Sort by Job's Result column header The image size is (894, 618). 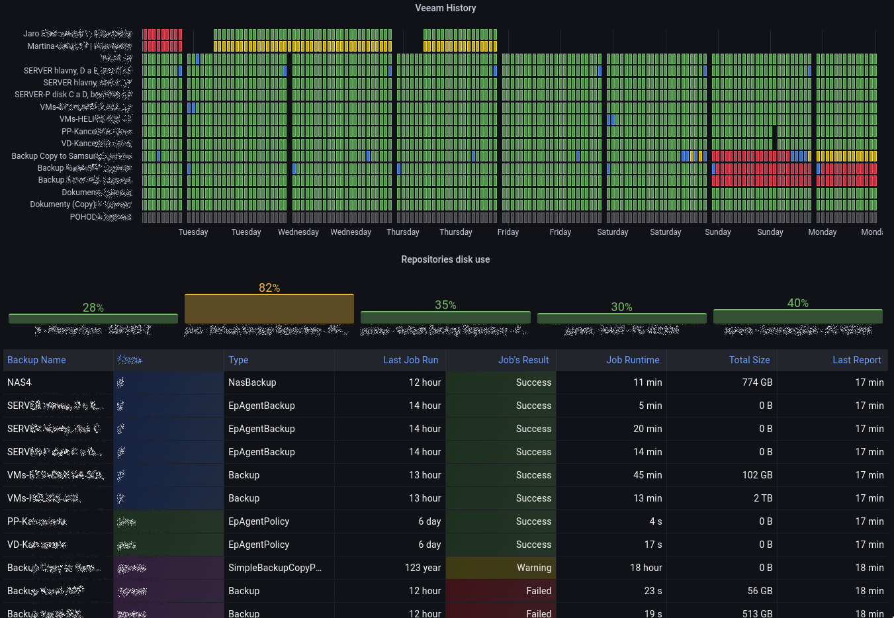pos(523,360)
